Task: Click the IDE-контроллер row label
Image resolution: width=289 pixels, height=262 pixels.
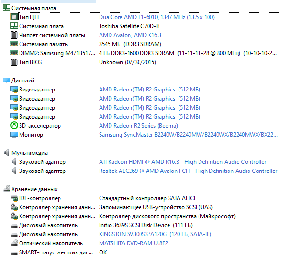Action: pyautogui.click(x=40, y=198)
